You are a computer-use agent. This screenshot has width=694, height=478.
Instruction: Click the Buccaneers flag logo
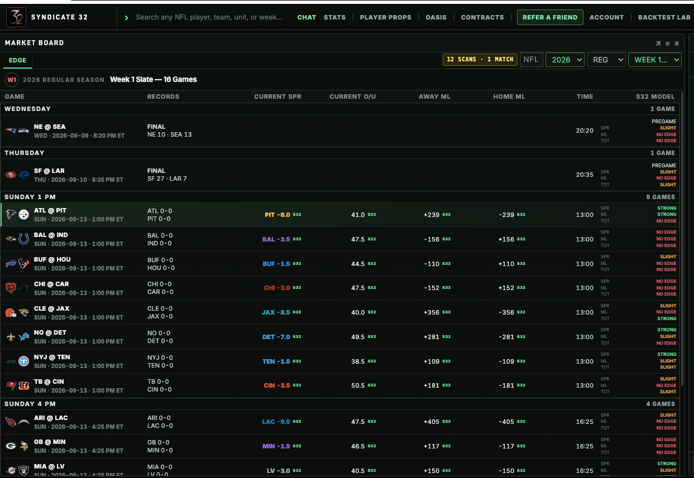(11, 385)
